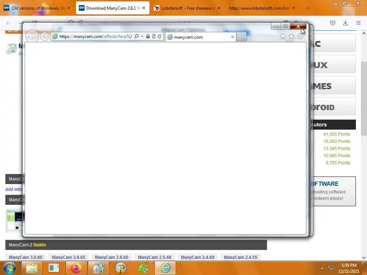Click ManyCam program icon beside page title
This screenshot has height=275, width=367.
[11, 49]
